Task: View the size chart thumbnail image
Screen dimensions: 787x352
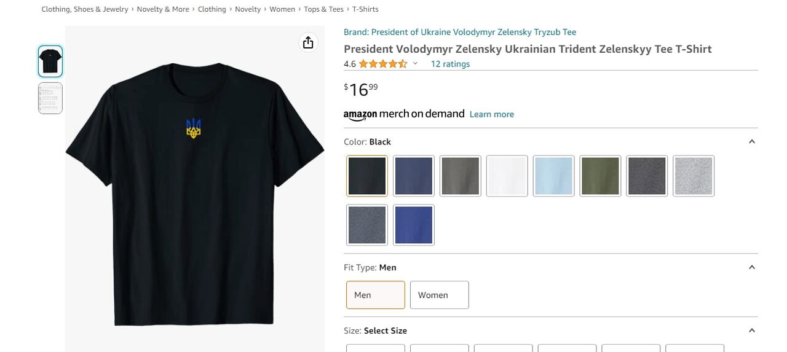Action: point(50,98)
